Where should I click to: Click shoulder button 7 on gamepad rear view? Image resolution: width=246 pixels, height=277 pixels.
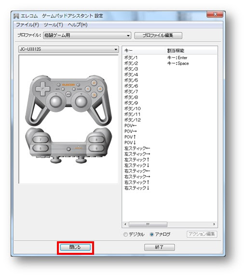point(41,139)
